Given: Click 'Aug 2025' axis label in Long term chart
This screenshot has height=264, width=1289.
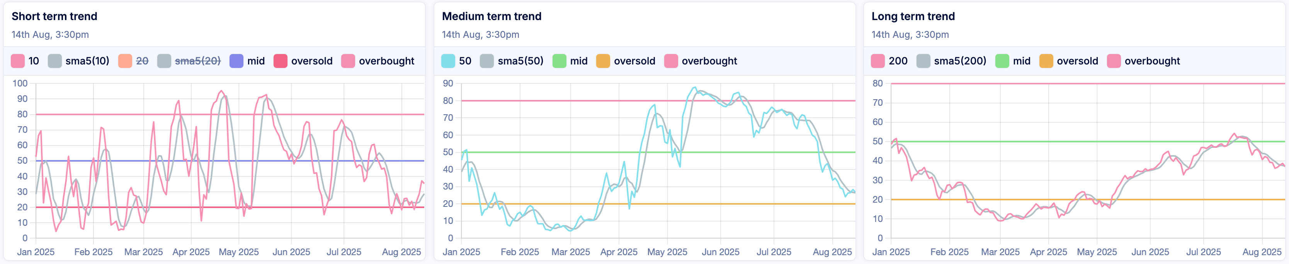Looking at the screenshot, I should [1262, 252].
